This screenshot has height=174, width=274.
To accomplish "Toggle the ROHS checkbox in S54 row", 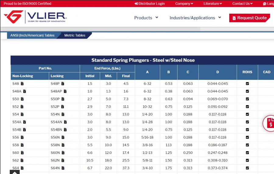I will pyautogui.click(x=247, y=114).
